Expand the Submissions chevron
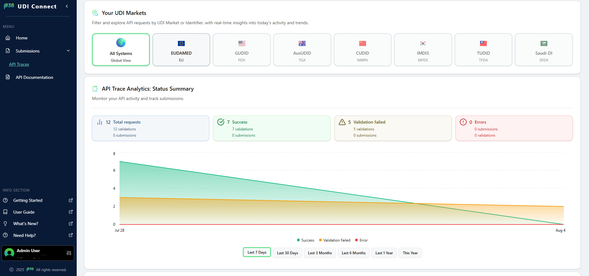The height and width of the screenshot is (276, 589). click(x=68, y=51)
